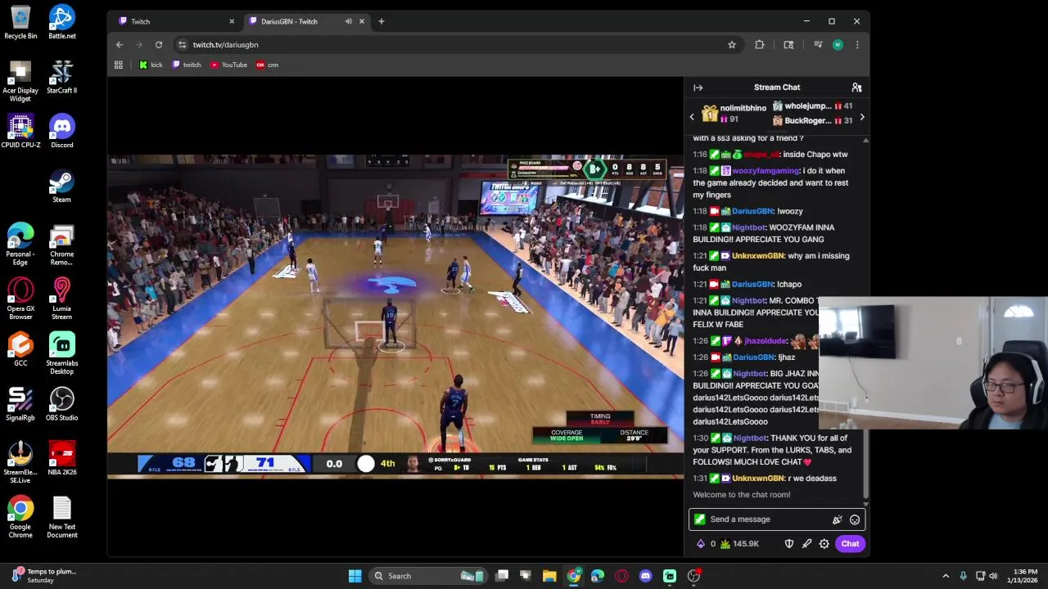Screen dimensions: 1048x589
Task: Open Streamlabs Desktop shortcut
Action: (61, 353)
